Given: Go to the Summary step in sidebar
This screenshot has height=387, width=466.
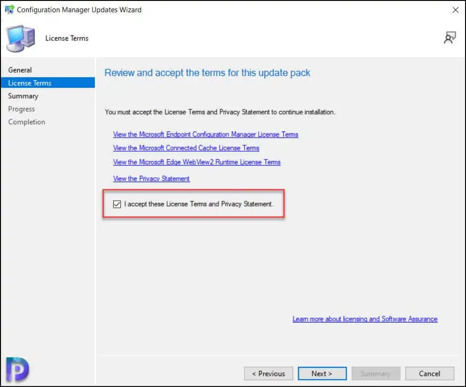Looking at the screenshot, I should 23,96.
